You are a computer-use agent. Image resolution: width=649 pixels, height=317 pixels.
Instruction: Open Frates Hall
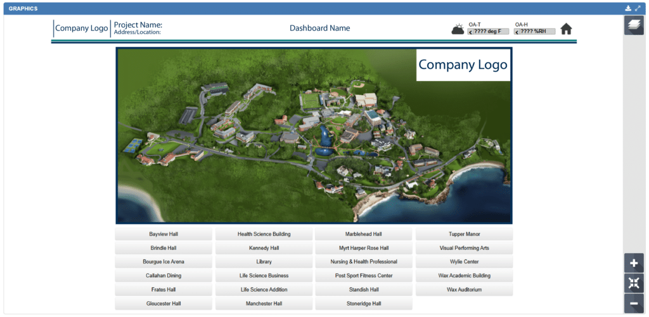click(x=164, y=290)
